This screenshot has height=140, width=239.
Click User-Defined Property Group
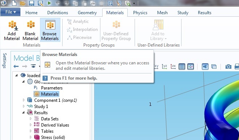tap(116, 30)
